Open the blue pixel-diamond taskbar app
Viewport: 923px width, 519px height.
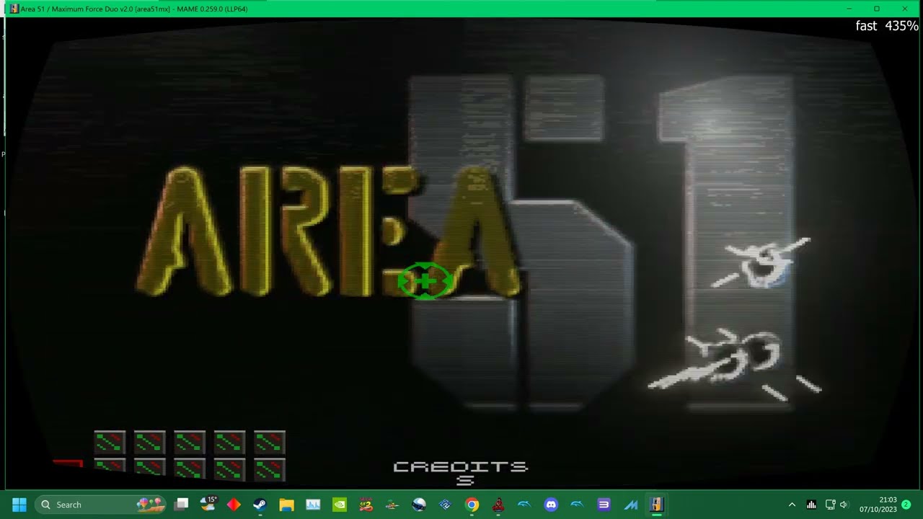[x=445, y=505]
